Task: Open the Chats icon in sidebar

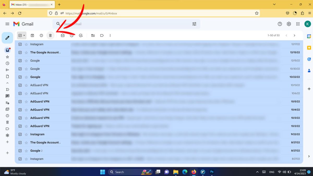Action: 7,96
